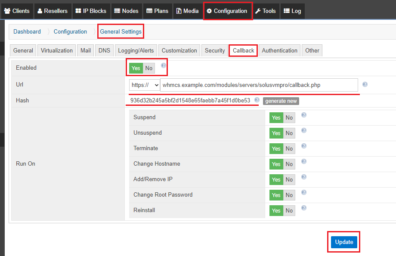Click the help icon next to Hash value
Viewport: 396px width, 256px height.
[257, 100]
